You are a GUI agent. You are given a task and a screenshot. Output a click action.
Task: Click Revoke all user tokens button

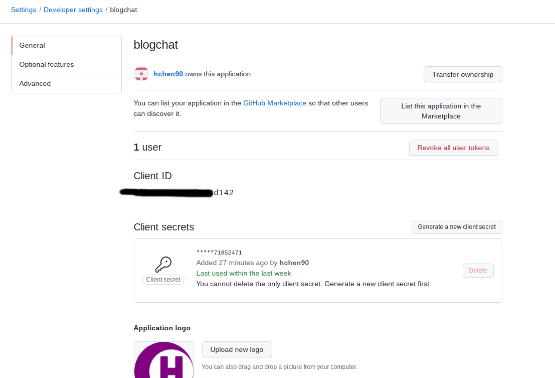[453, 148]
